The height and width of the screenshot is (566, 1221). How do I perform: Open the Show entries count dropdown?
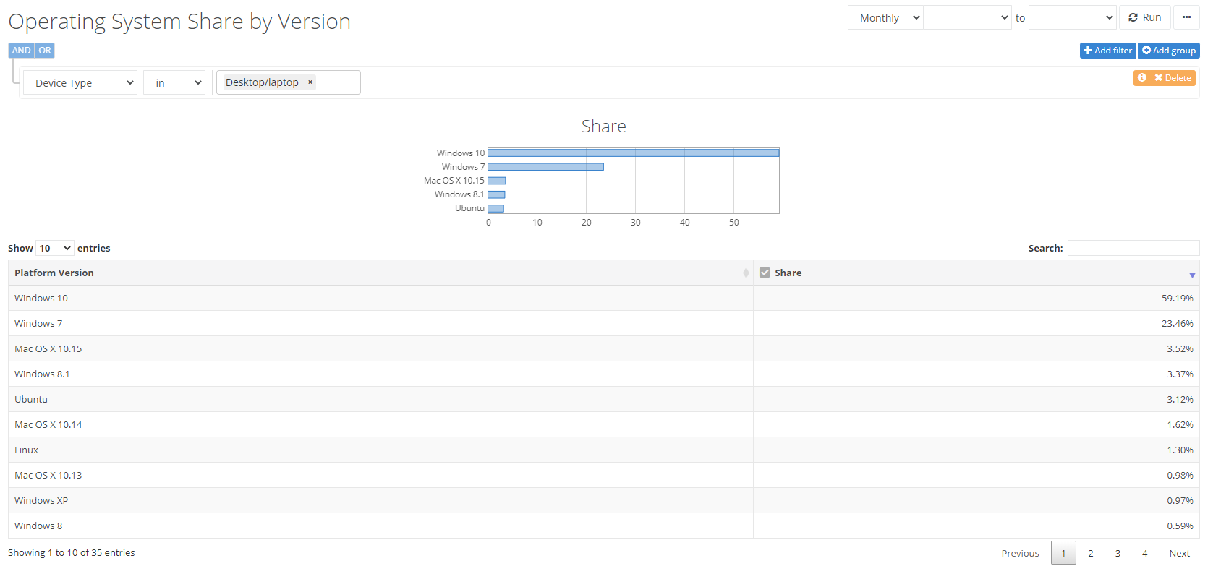click(55, 248)
